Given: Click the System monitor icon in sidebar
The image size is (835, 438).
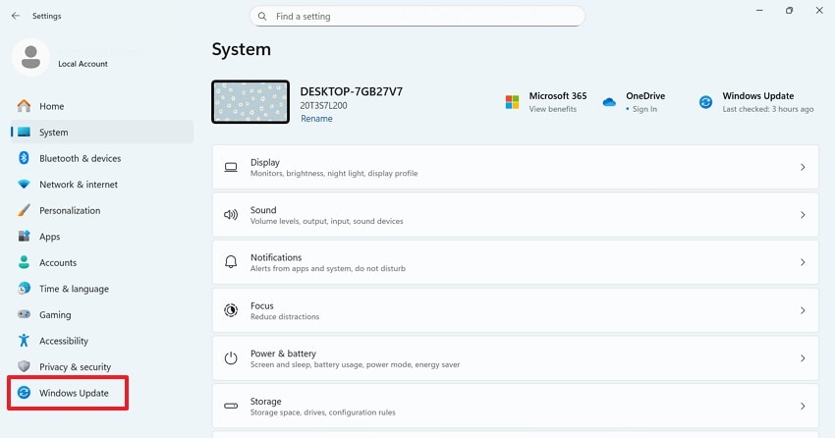Looking at the screenshot, I should click(x=24, y=132).
